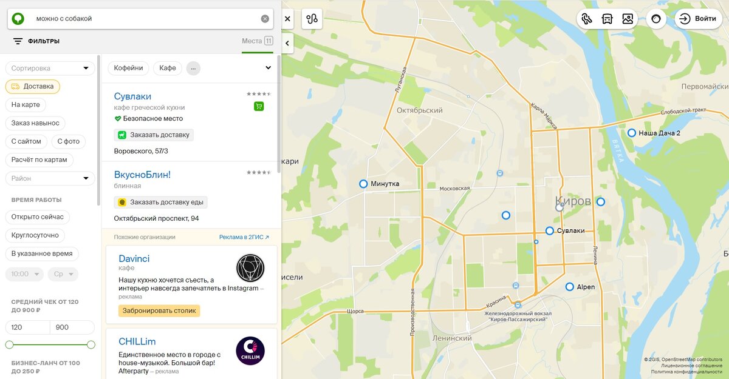Close the side panel using the X button
This screenshot has width=729, height=379.
point(287,19)
